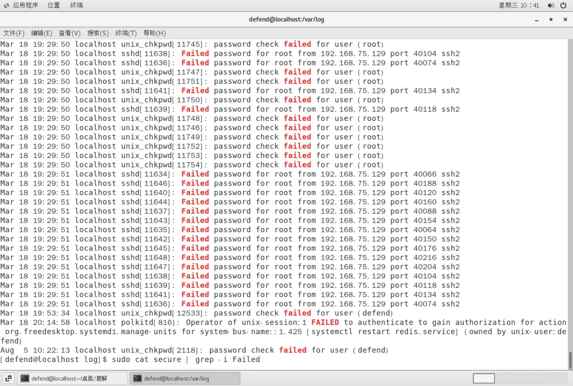Click the 'unix_chkpwd[11754]' log entry

point(162,165)
